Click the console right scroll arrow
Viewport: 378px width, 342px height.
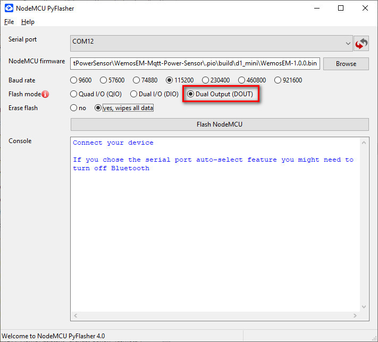[355, 316]
